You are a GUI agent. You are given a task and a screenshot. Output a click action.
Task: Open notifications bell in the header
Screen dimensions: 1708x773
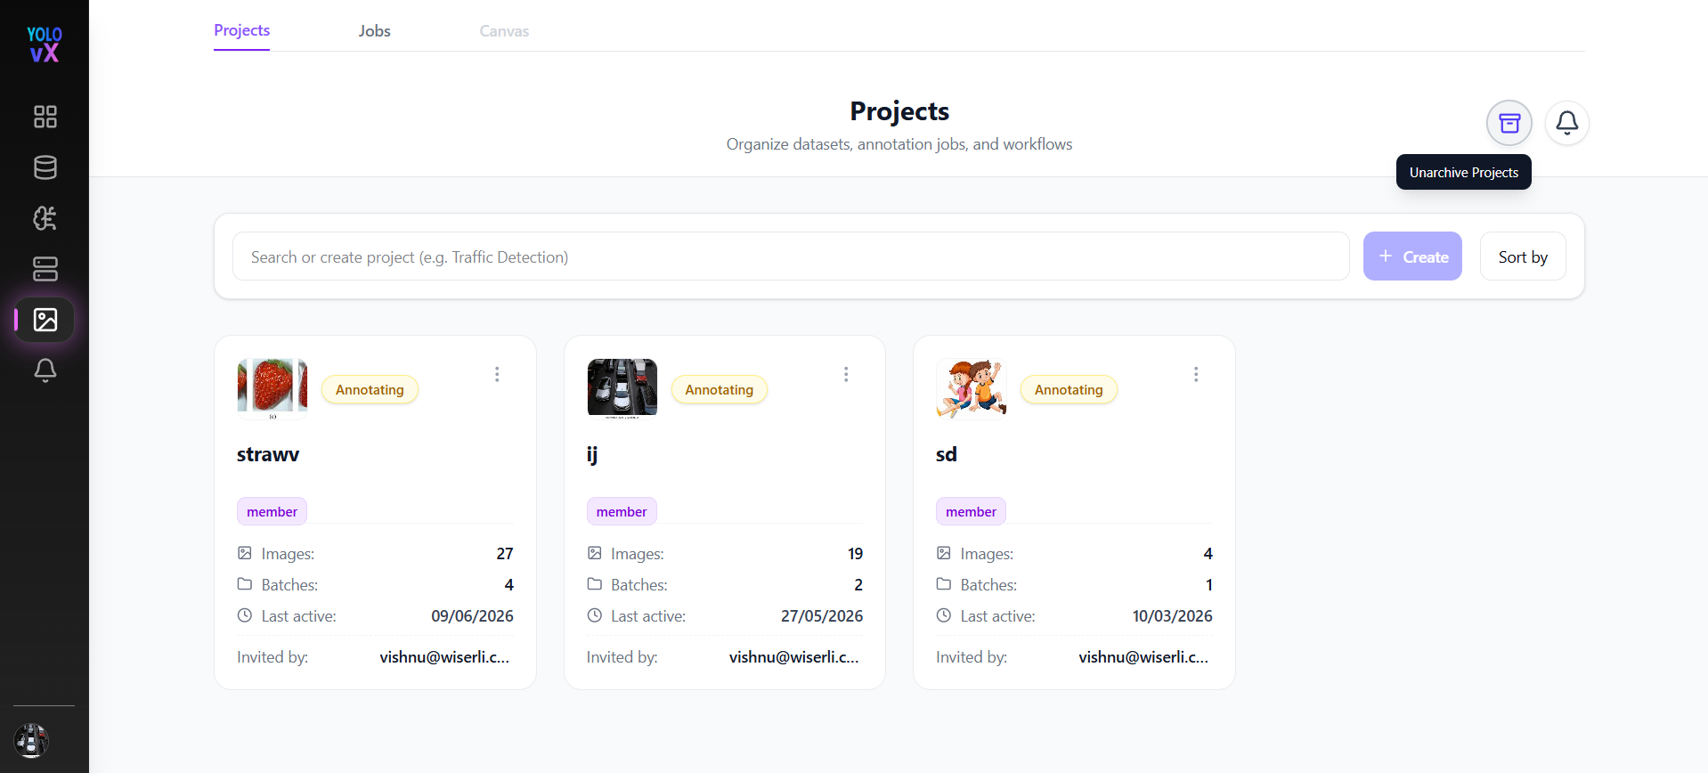pos(1567,123)
